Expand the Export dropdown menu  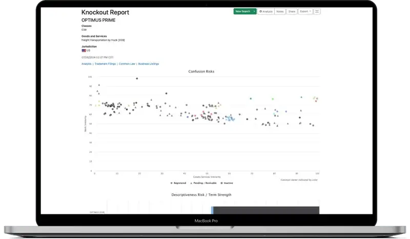(x=305, y=11)
